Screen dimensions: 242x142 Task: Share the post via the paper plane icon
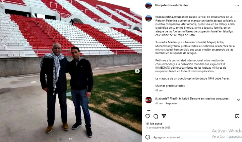164,116
